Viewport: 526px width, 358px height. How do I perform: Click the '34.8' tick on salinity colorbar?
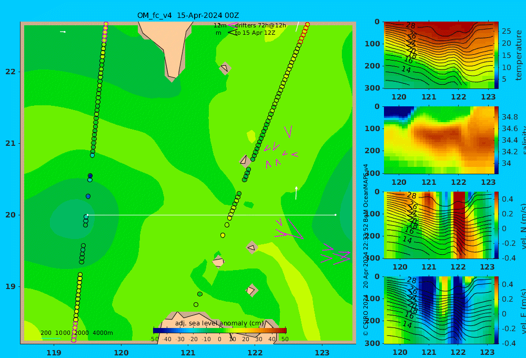click(x=510, y=117)
